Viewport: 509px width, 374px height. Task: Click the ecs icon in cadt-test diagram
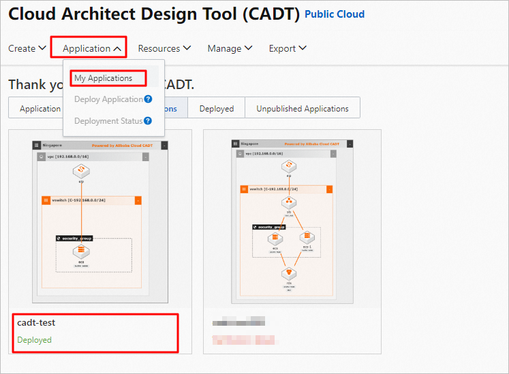(x=81, y=251)
